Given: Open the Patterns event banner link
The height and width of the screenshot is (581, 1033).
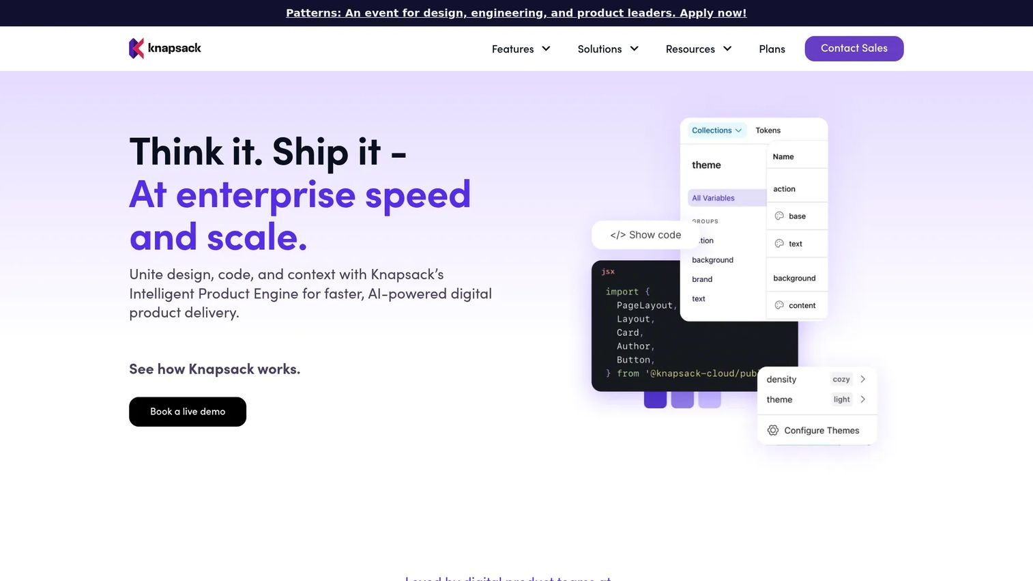Looking at the screenshot, I should 516,13.
